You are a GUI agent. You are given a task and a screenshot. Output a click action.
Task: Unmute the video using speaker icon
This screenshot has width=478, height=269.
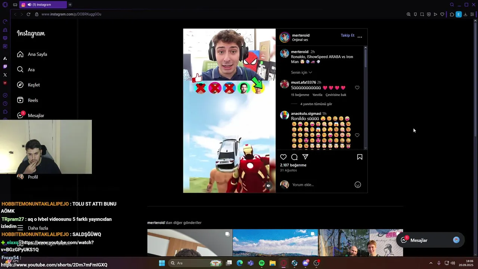click(268, 185)
